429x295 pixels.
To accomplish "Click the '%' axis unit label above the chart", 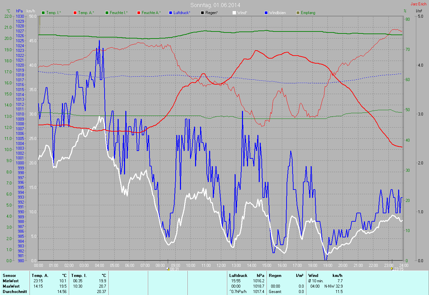I will coord(405,11).
